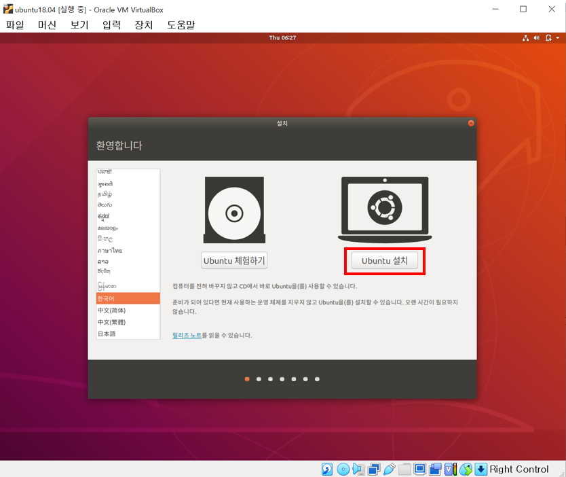The width and height of the screenshot is (566, 477).
Task: Select සිංහල in language list
Action: (x=128, y=239)
